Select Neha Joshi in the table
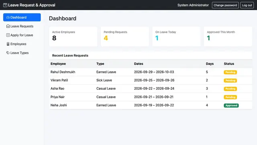The image size is (257, 145). [x=59, y=105]
